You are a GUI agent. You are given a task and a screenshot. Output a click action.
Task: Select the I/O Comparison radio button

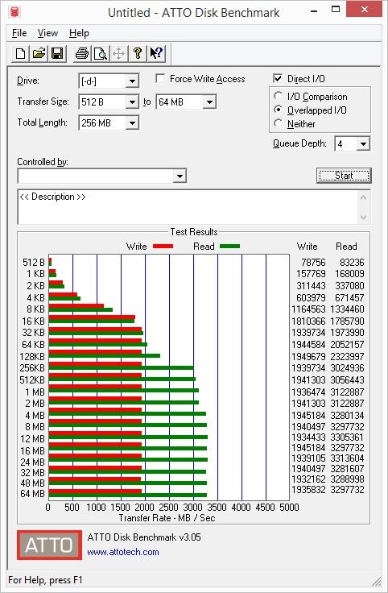pyautogui.click(x=278, y=96)
